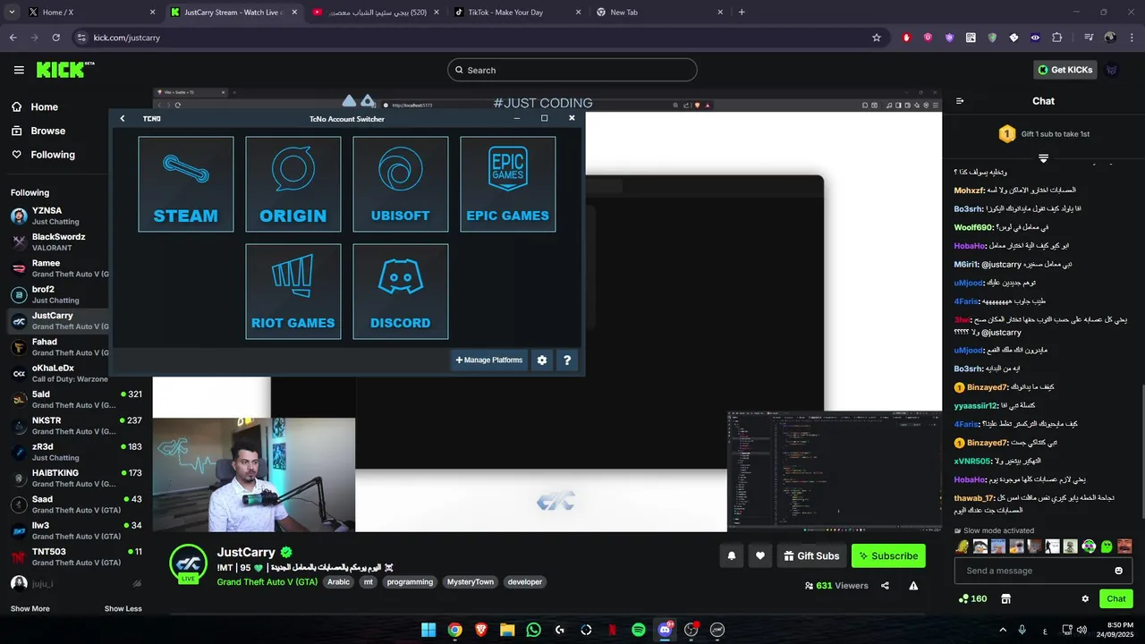The height and width of the screenshot is (644, 1145).
Task: Switch to the New Tab tab
Action: [x=657, y=13]
